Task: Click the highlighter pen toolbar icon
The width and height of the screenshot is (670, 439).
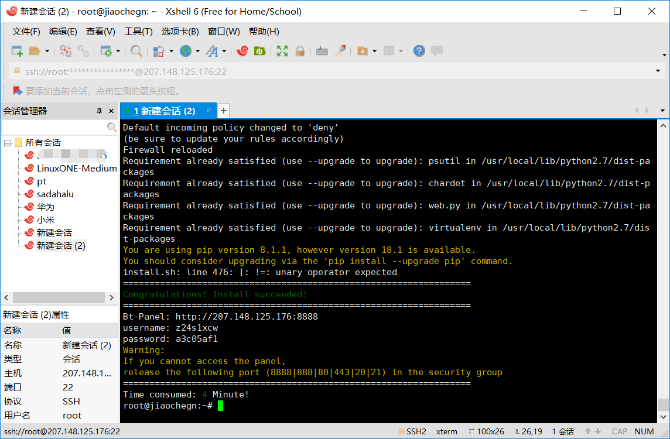Action: coord(340,51)
